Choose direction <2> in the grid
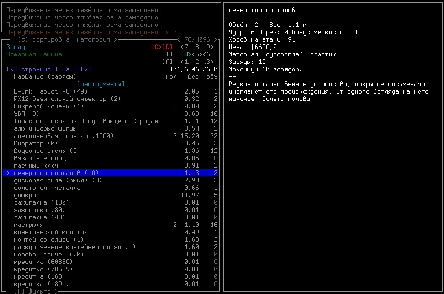Image resolution: width=444 pixels, height=294 pixels. [x=197, y=62]
